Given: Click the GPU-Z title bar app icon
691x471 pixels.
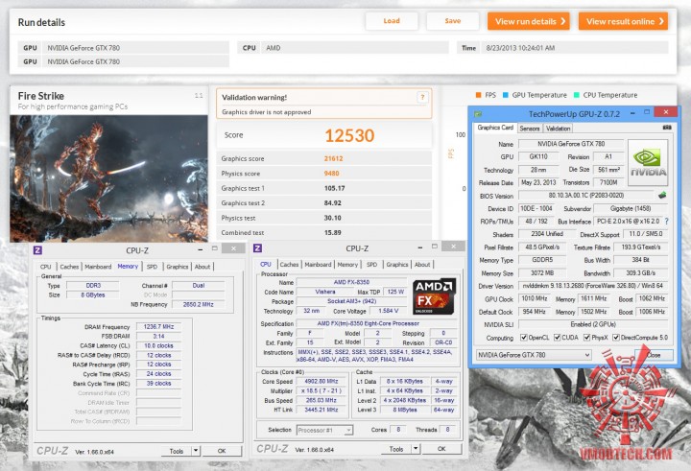Looking at the screenshot, I should pyautogui.click(x=478, y=114).
